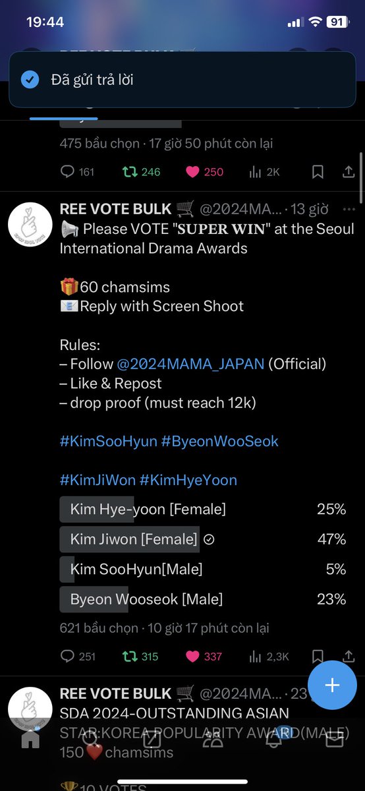The image size is (365, 791).
Task: Choose the Kim SooHyun[Male] poll bar
Action: pyautogui.click(x=203, y=569)
